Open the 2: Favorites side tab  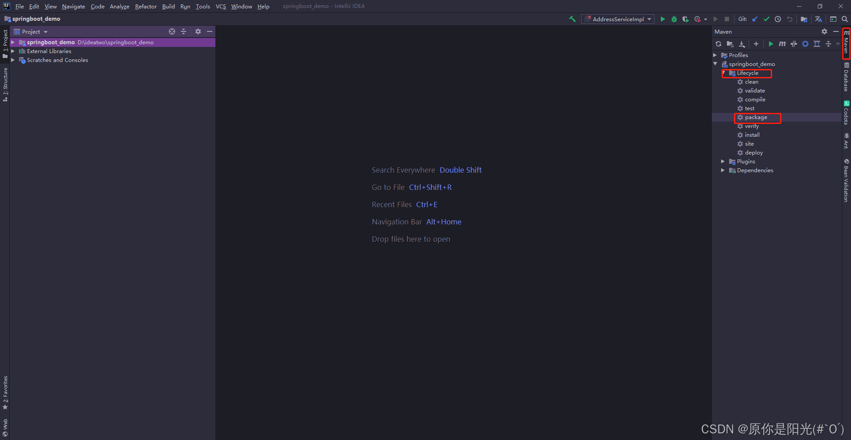coord(5,393)
